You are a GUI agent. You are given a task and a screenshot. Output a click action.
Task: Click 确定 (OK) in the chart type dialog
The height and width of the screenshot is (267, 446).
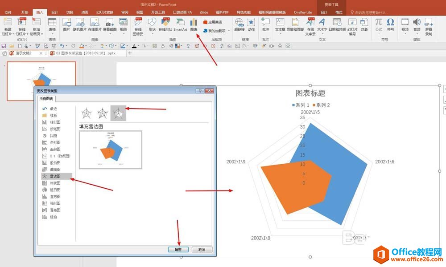click(178, 249)
